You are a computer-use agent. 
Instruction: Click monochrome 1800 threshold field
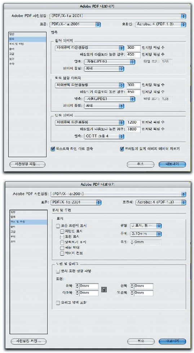134,129
